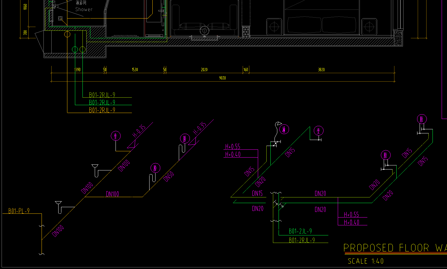Screen dimensions: 447x269
Task: Select the horizontal magenta "DN15" label
Action: tap(257, 193)
